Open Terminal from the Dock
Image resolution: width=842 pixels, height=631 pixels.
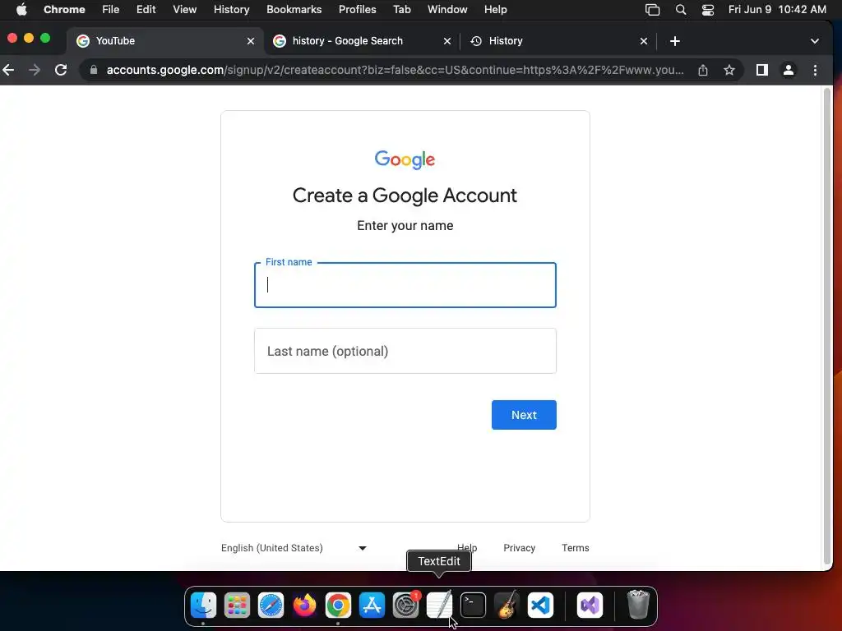(473, 606)
